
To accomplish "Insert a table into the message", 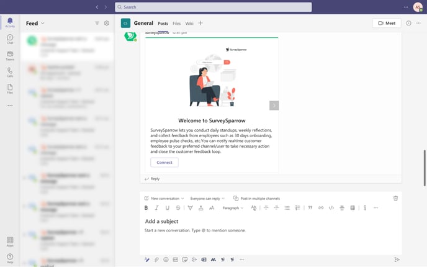I will (353, 208).
